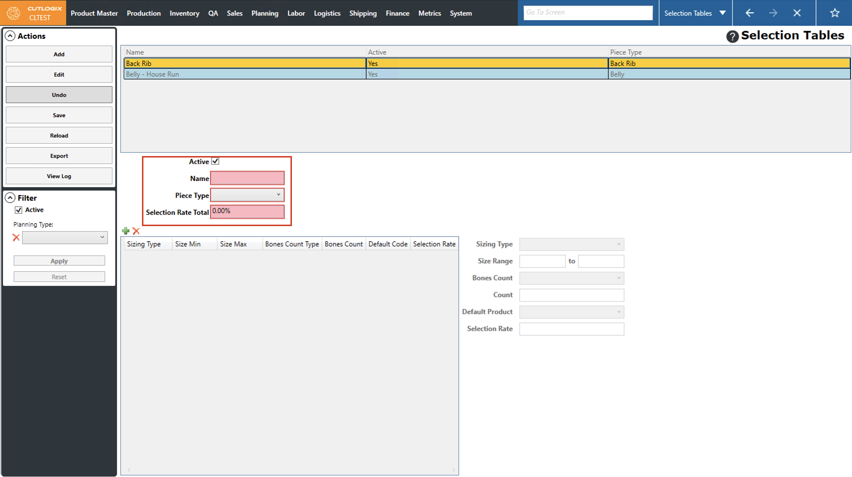Image resolution: width=852 pixels, height=477 pixels.
Task: Close the screen with the X icon
Action: click(797, 13)
